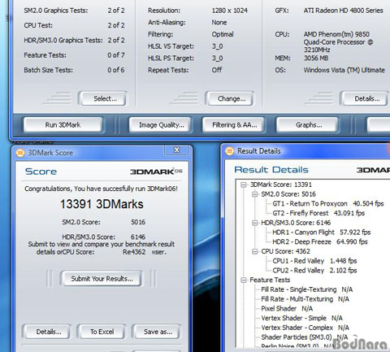Click the Result Details window title icon
The image size is (390, 352).
tap(229, 151)
